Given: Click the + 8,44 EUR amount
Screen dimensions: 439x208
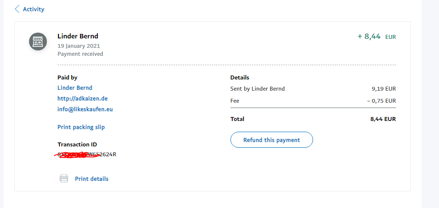Looking at the screenshot, I should coord(377,37).
